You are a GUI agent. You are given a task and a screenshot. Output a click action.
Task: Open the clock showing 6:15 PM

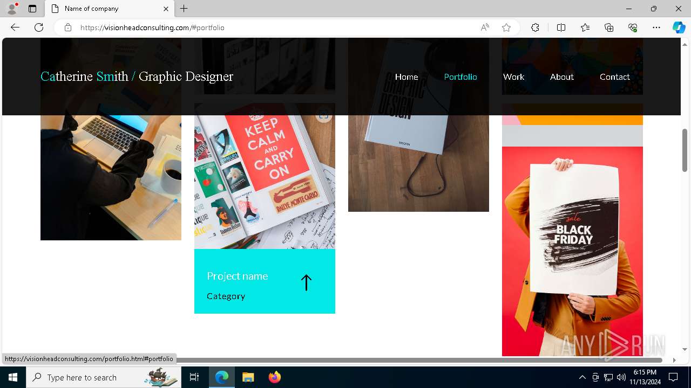[645, 377]
